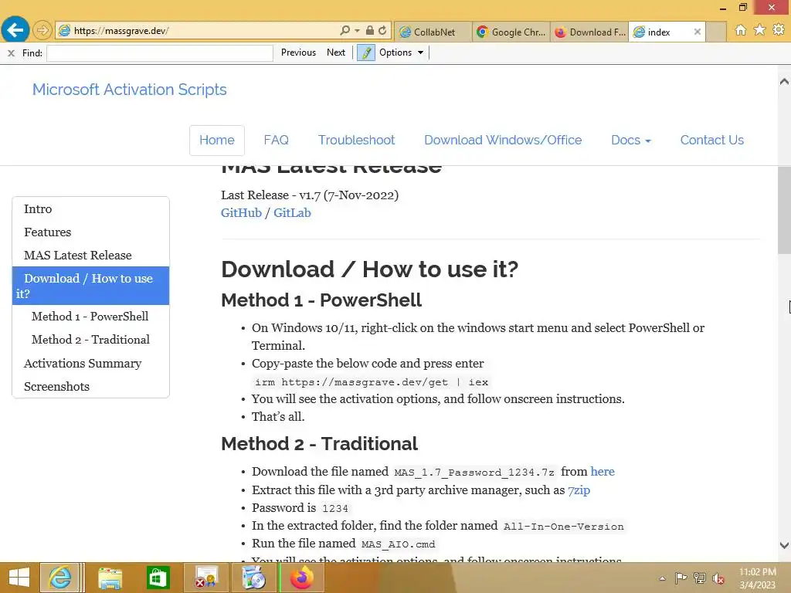Click 'here' download link for MAS 7z
Screen dimensions: 791x593
(x=603, y=472)
